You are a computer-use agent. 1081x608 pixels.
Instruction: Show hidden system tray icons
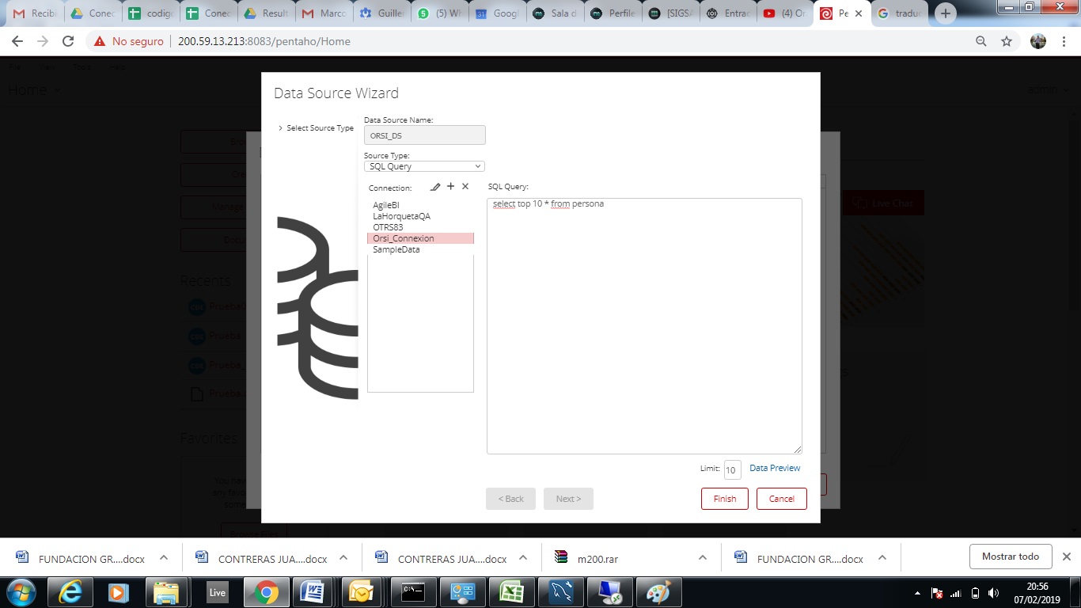click(x=917, y=593)
